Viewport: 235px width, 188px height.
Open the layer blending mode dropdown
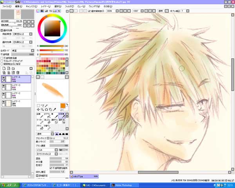pos(33,51)
